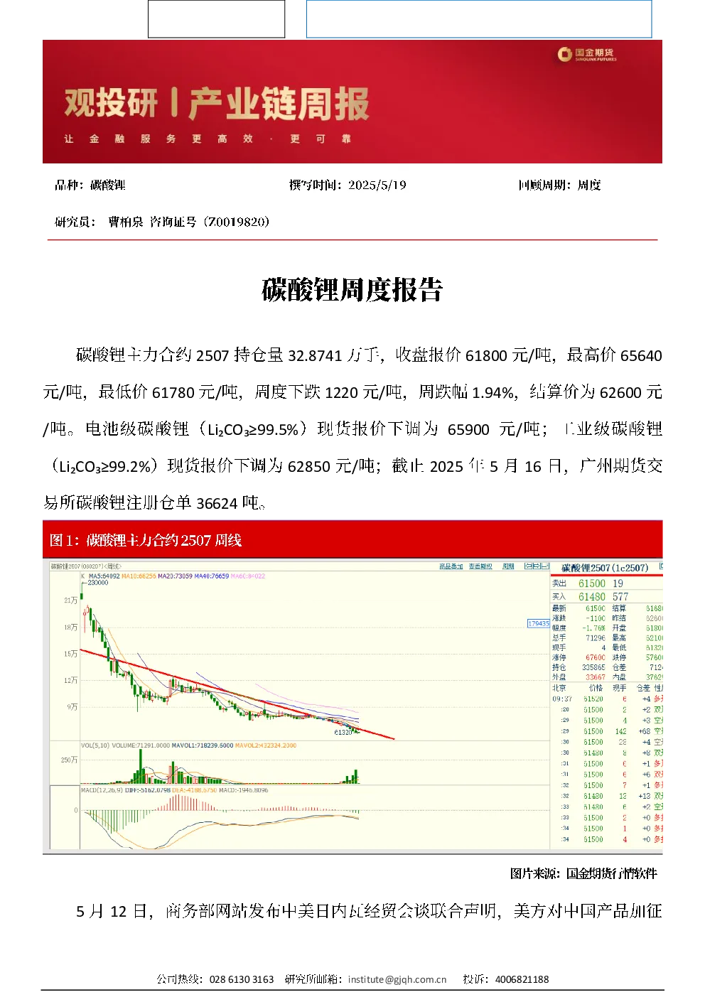Click the 250万 volume axis label
Image resolution: width=705 pixels, height=997 pixels.
[x=69, y=760]
